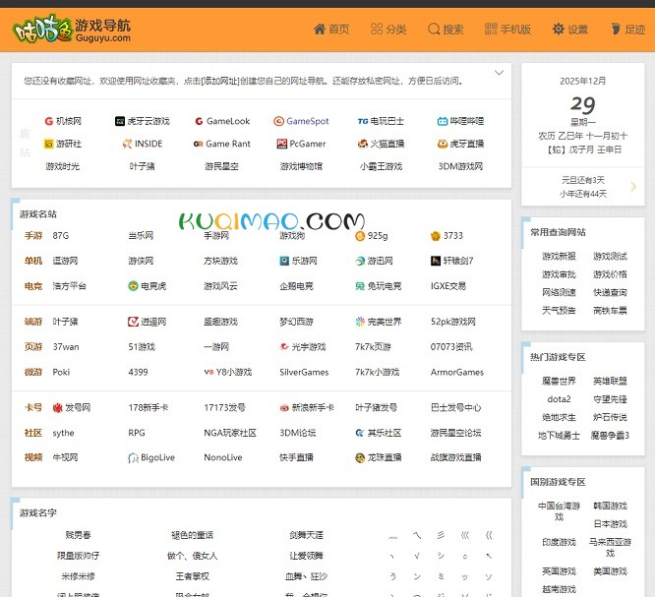
Task: Expand holiday countdown with right arrow
Action: [633, 187]
